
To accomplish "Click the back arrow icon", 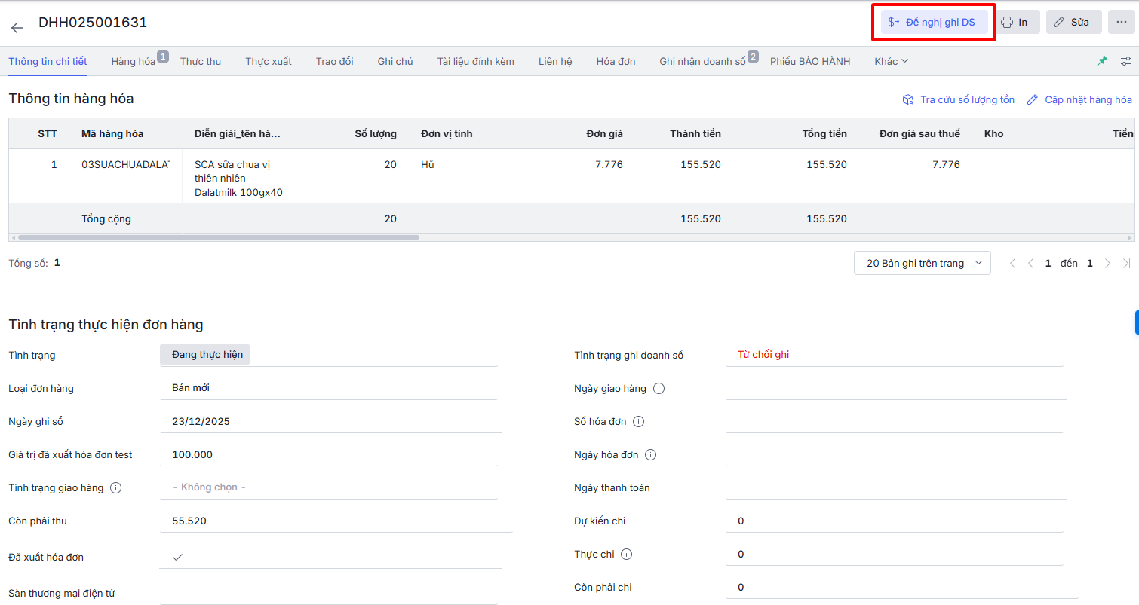I will click(17, 28).
